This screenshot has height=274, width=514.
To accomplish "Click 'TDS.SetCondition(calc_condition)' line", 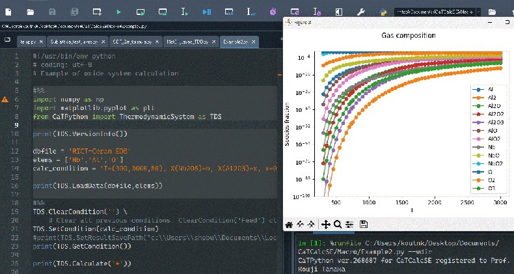I will tap(96, 229).
